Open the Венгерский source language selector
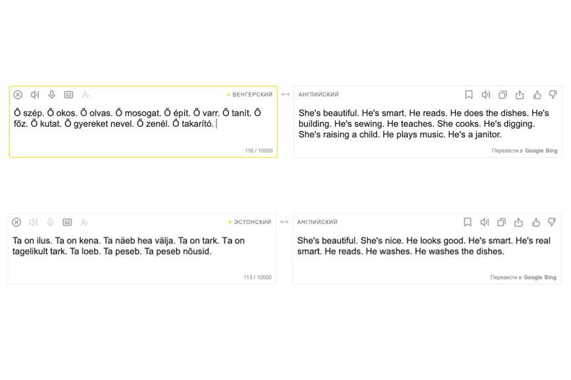The height and width of the screenshot is (380, 571). coord(250,95)
